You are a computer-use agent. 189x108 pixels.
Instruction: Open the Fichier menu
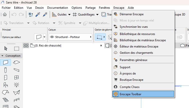point(6,8)
